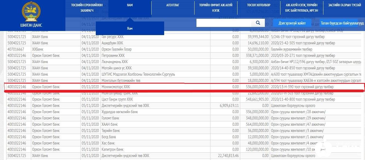365x160 pixels.
Task: Click the Шилэн Данс emblem logo
Action: point(31,12)
